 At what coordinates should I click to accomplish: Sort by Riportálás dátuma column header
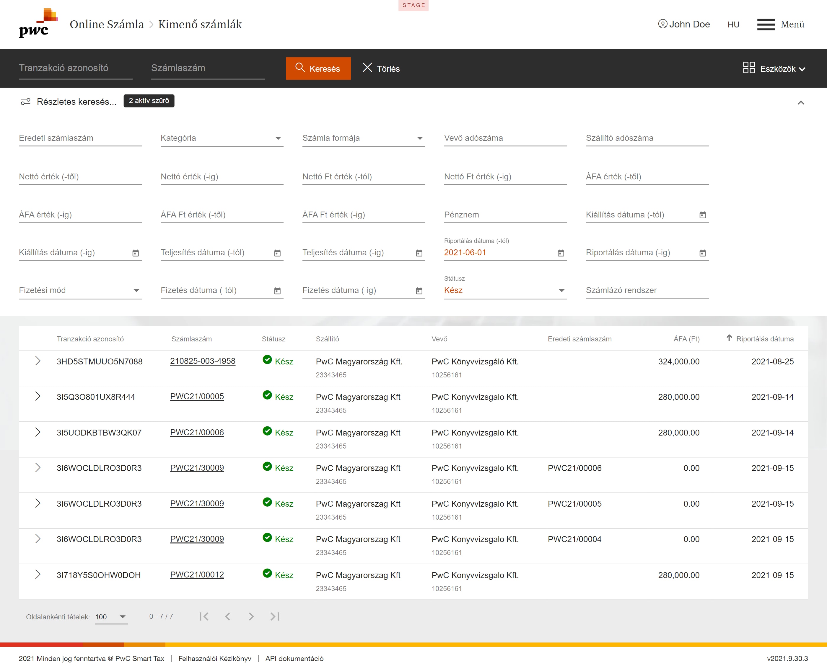764,339
